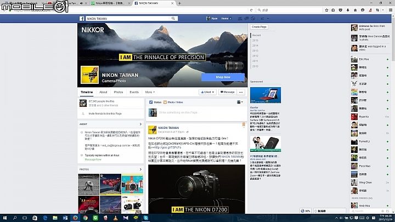Click the Message Now link
395x222 pixels.
[93, 160]
